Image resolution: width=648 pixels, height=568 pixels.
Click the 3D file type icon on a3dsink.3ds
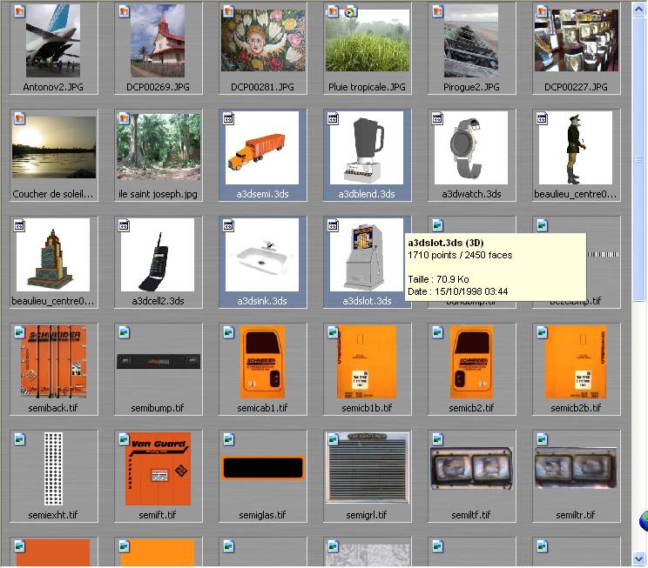point(228,225)
